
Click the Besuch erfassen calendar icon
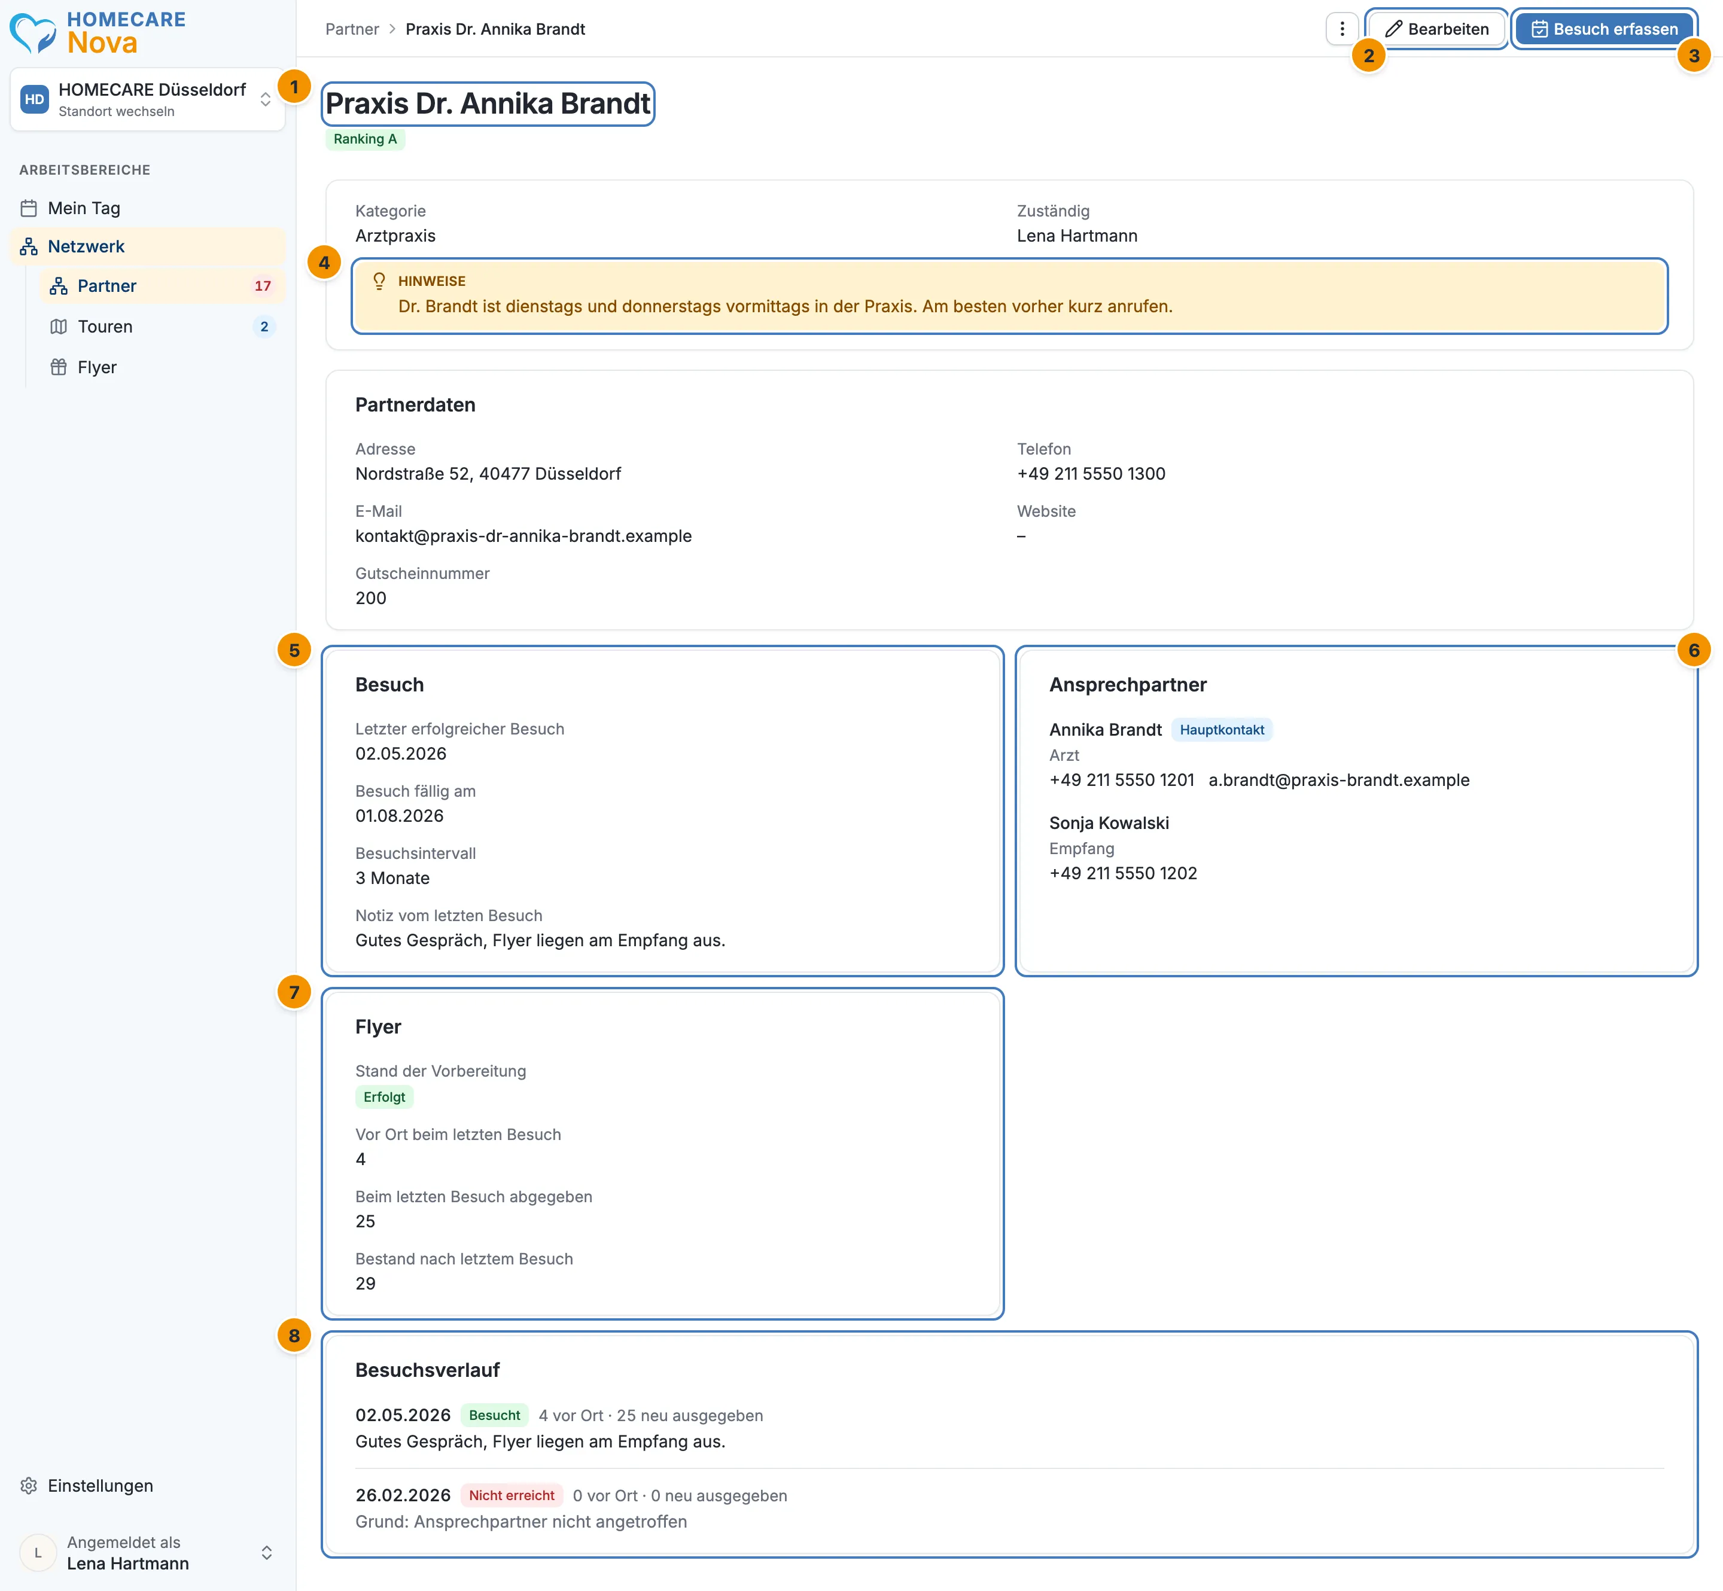[1539, 29]
